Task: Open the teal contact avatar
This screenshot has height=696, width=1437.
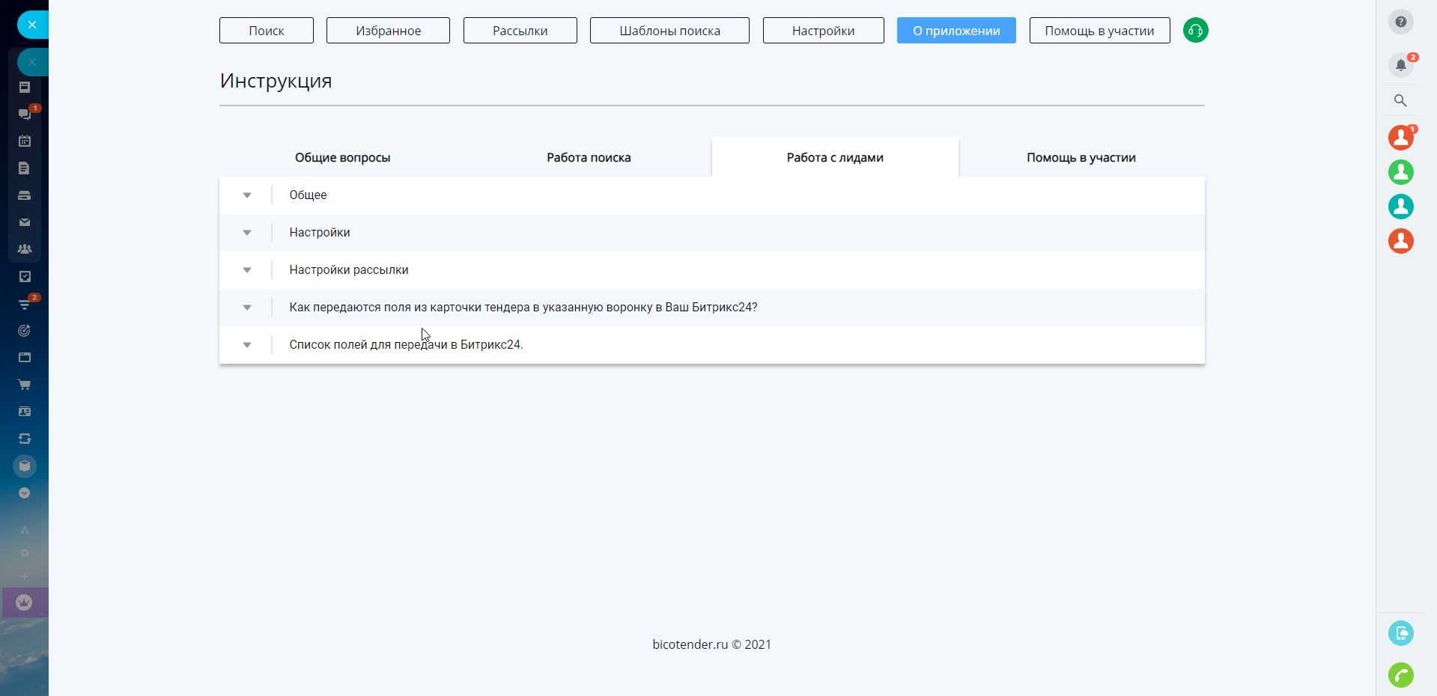Action: [1400, 207]
